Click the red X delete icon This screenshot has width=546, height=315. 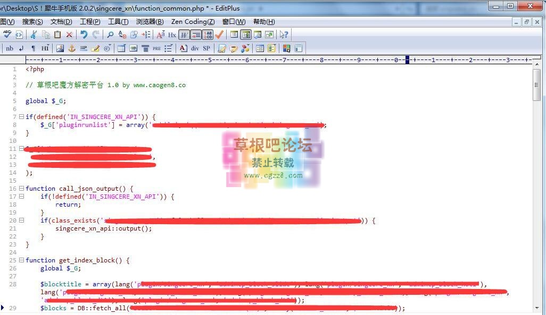click(69, 35)
